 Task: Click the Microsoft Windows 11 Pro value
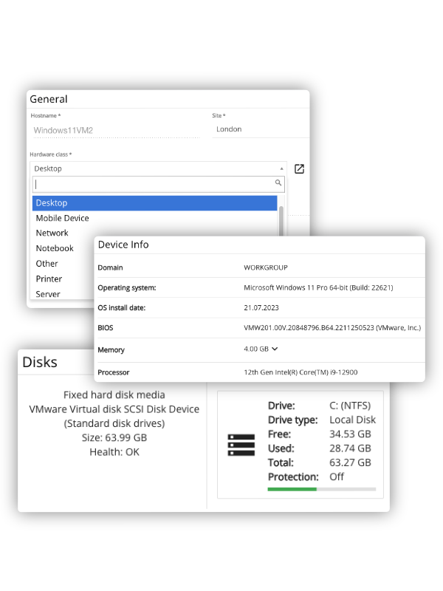click(318, 287)
